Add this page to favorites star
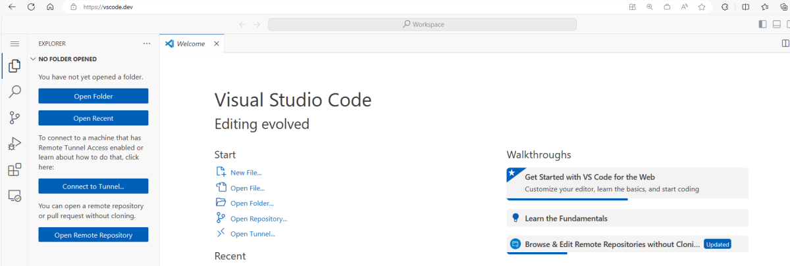 [702, 7]
